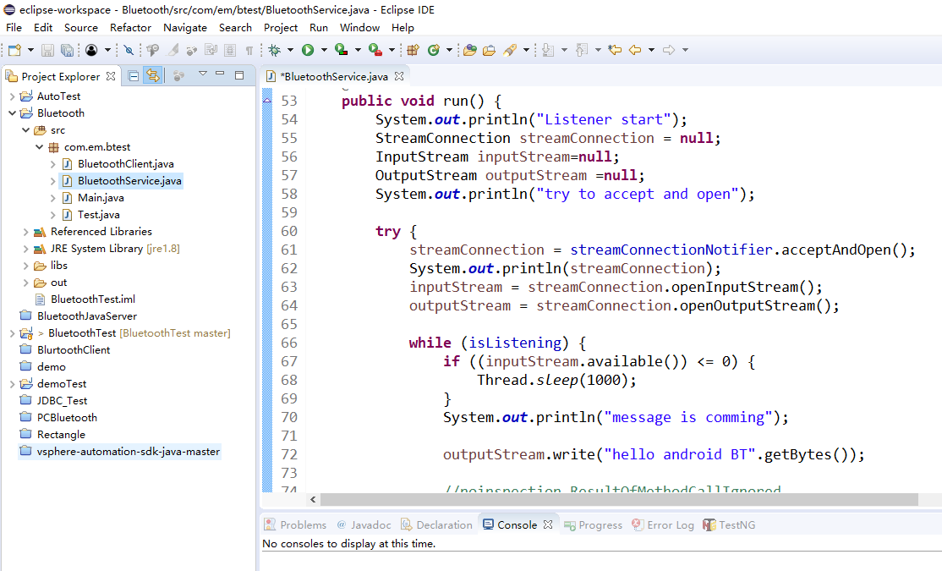This screenshot has height=571, width=942.
Task: Click the New Java Package icon
Action: [x=413, y=51]
